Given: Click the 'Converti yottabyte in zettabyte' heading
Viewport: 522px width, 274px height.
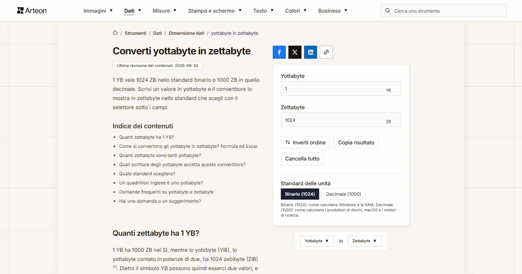Looking at the screenshot, I should click(182, 51).
